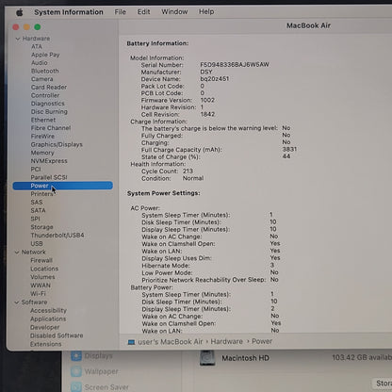
Task: Select Apple Pay in the sidebar
Action: coord(45,55)
